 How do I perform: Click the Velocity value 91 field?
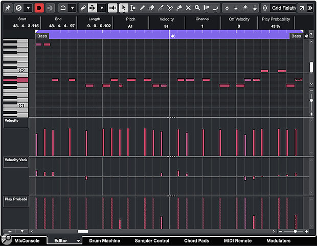[x=166, y=26]
